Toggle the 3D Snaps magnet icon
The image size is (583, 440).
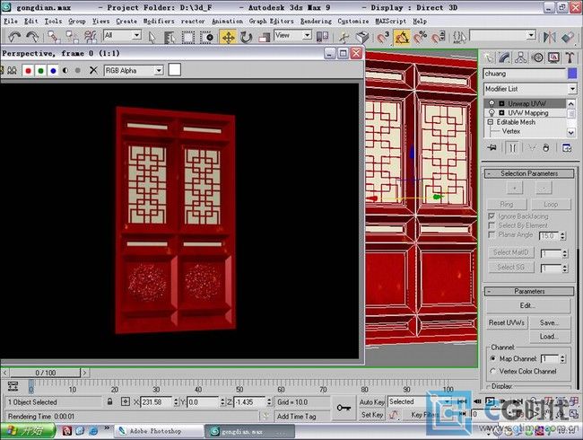point(383,37)
